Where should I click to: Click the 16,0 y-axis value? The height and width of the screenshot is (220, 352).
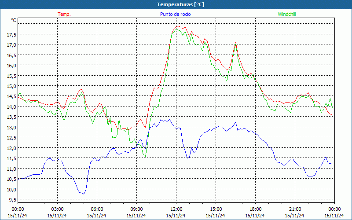(11, 66)
